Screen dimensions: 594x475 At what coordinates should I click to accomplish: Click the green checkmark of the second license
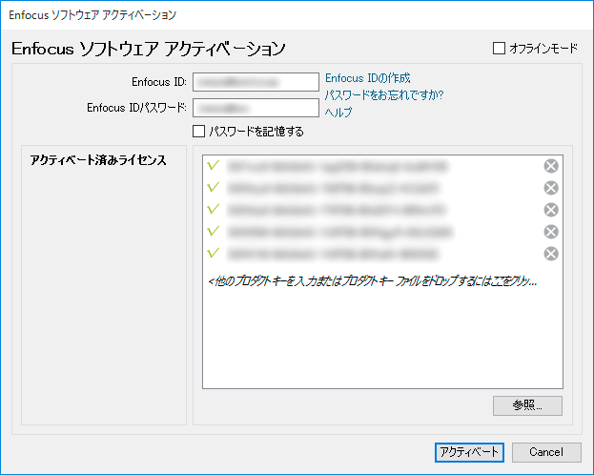click(x=214, y=187)
